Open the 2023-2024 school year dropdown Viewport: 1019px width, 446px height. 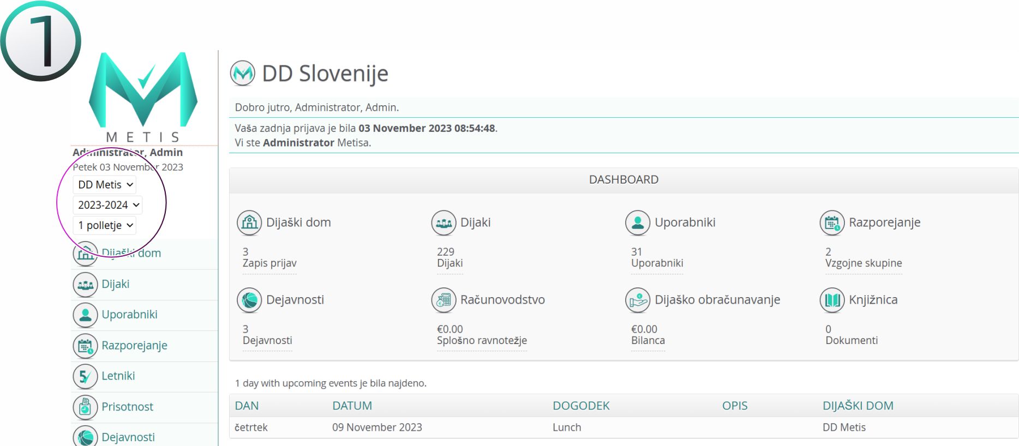108,205
